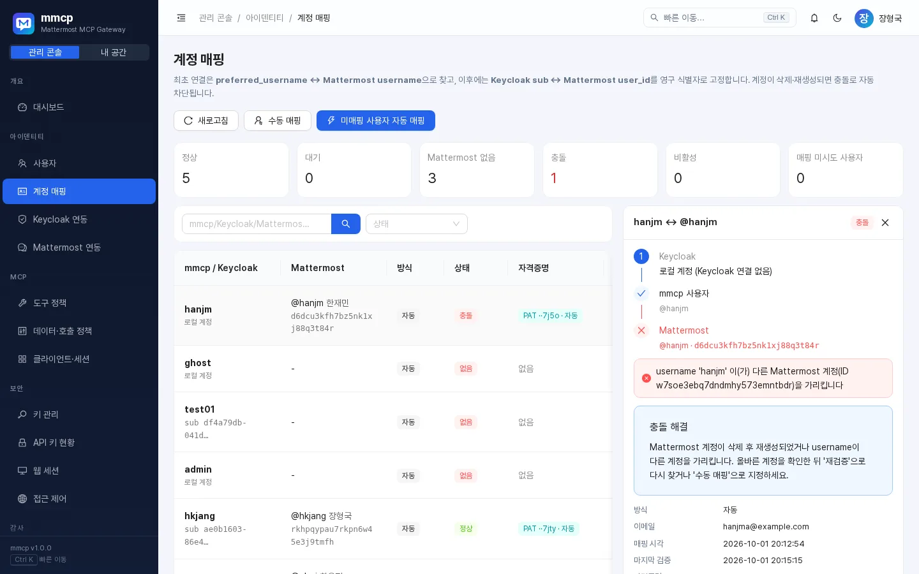919x574 pixels.
Task: Click the Mattermost red X step icon
Action: [641, 330]
